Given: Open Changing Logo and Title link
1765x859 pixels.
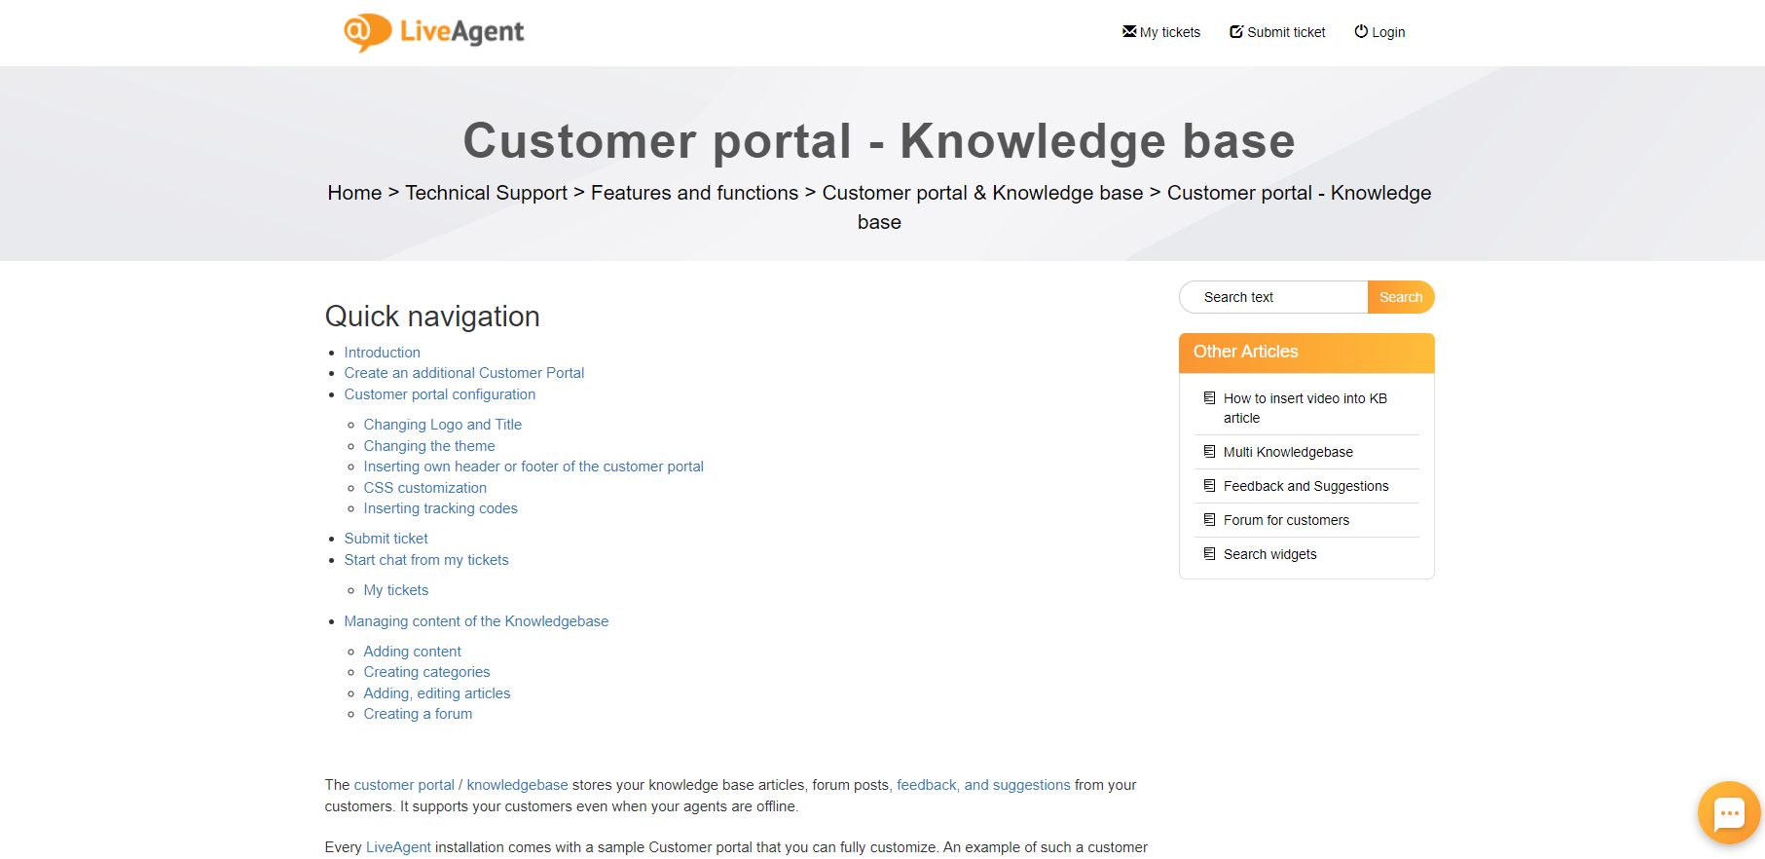Looking at the screenshot, I should [x=442, y=425].
